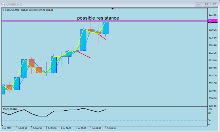Screen dimensions: 220x132
Task: Click the 3329.25 price scale value
Action: [x=213, y=30]
